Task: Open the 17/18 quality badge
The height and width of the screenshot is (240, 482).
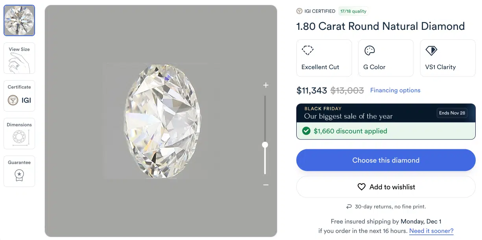Action: (x=353, y=11)
